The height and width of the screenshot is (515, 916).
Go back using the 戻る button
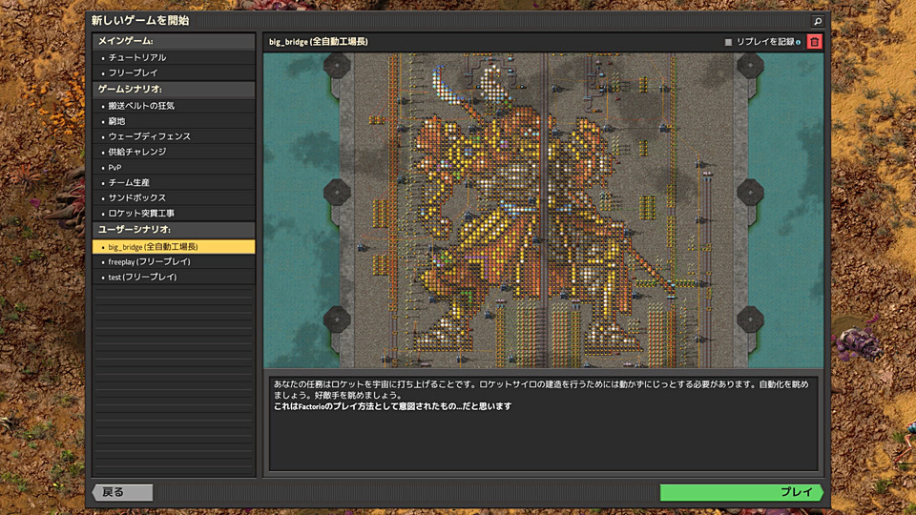tap(123, 492)
